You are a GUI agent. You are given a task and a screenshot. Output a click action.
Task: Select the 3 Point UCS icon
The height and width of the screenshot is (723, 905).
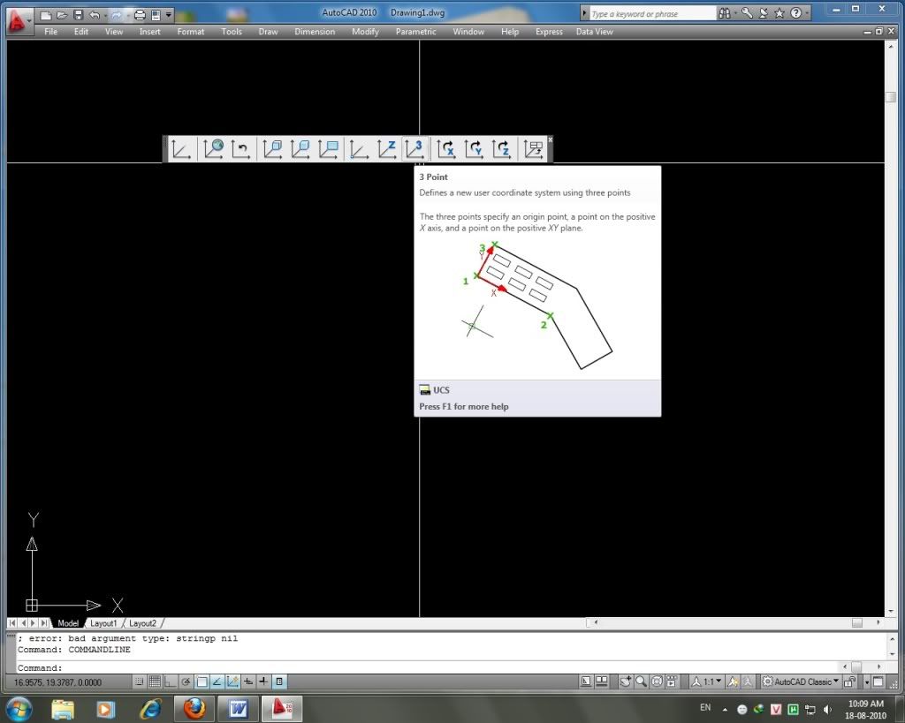[414, 149]
